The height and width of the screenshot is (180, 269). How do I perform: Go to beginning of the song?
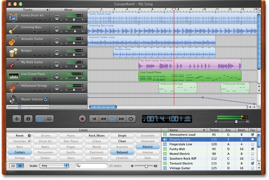click(94, 119)
